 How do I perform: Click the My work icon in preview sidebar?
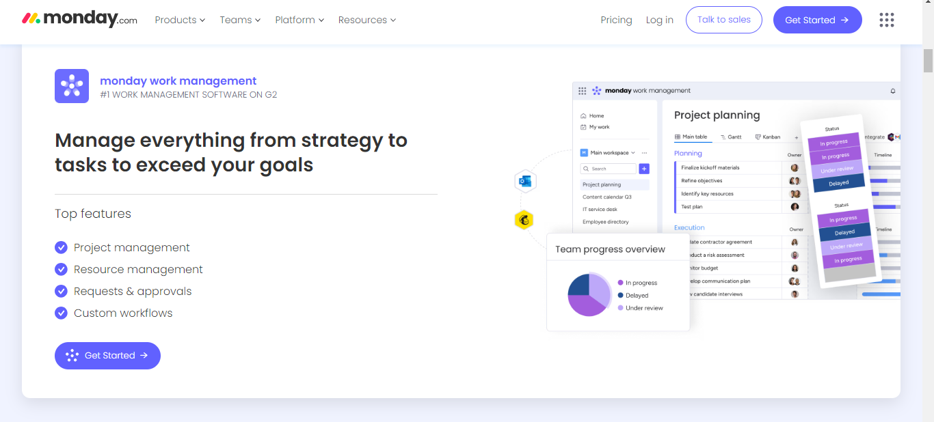[x=583, y=127]
